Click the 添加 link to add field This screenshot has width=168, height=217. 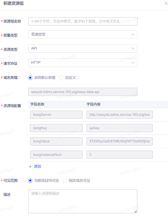[37, 166]
